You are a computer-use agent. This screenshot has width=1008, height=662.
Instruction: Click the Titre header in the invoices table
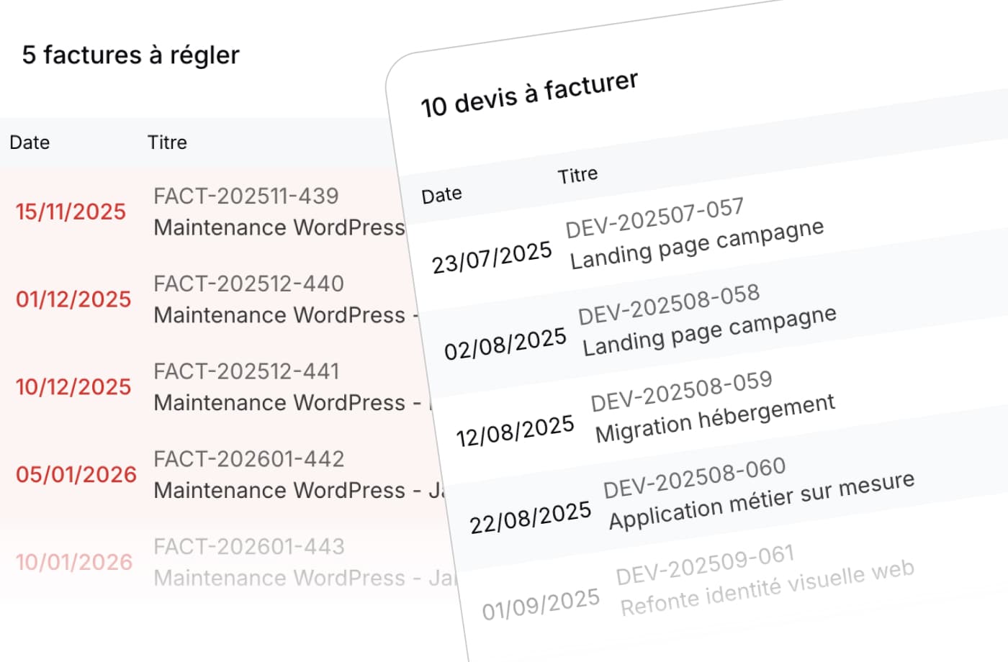(167, 142)
